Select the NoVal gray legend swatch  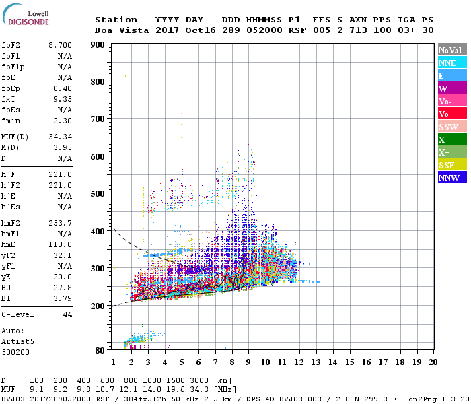coord(452,50)
